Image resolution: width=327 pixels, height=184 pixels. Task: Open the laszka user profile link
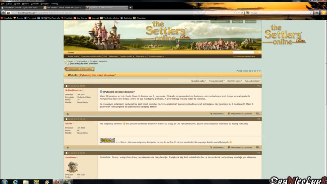(69, 123)
